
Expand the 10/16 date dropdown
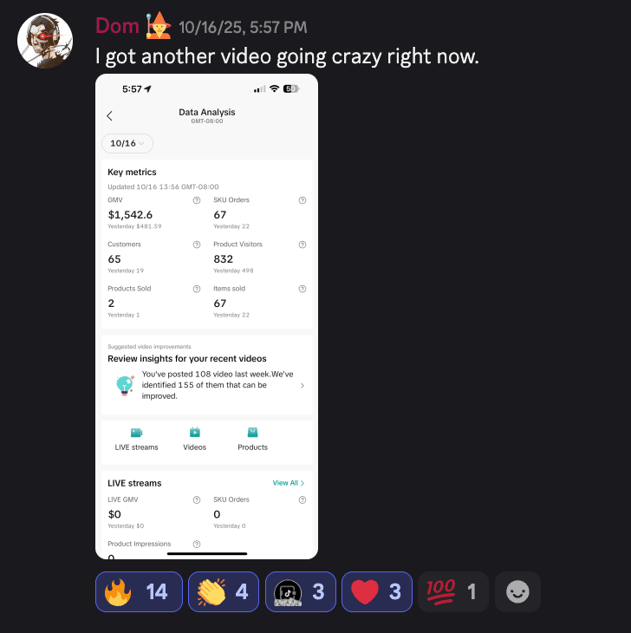click(x=127, y=143)
